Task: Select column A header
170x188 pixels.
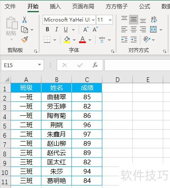Action: 26,79
